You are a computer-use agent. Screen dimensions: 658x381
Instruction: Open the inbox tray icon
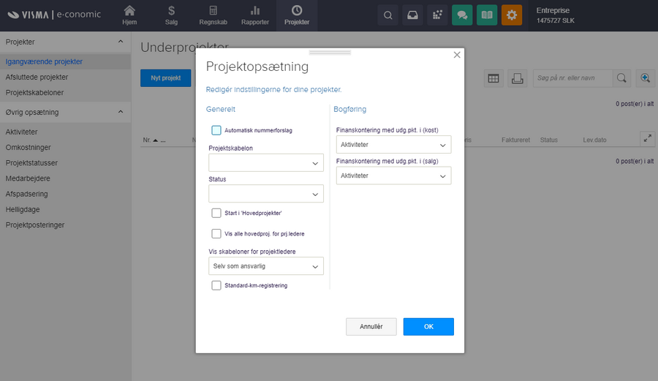click(x=413, y=15)
